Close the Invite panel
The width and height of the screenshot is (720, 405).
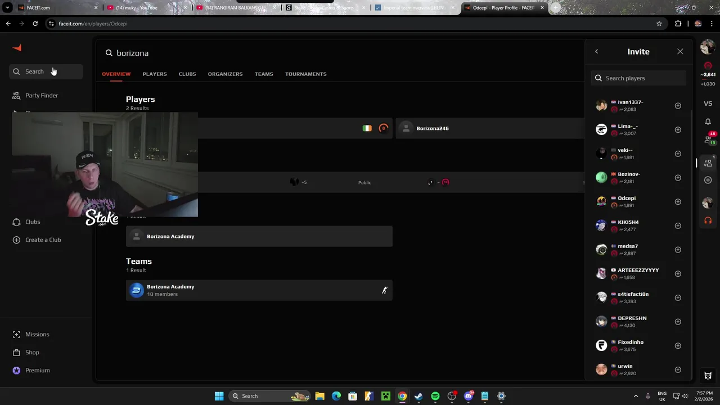pyautogui.click(x=680, y=52)
